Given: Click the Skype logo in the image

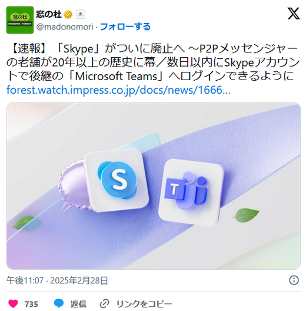Looking at the screenshot, I should (x=117, y=180).
